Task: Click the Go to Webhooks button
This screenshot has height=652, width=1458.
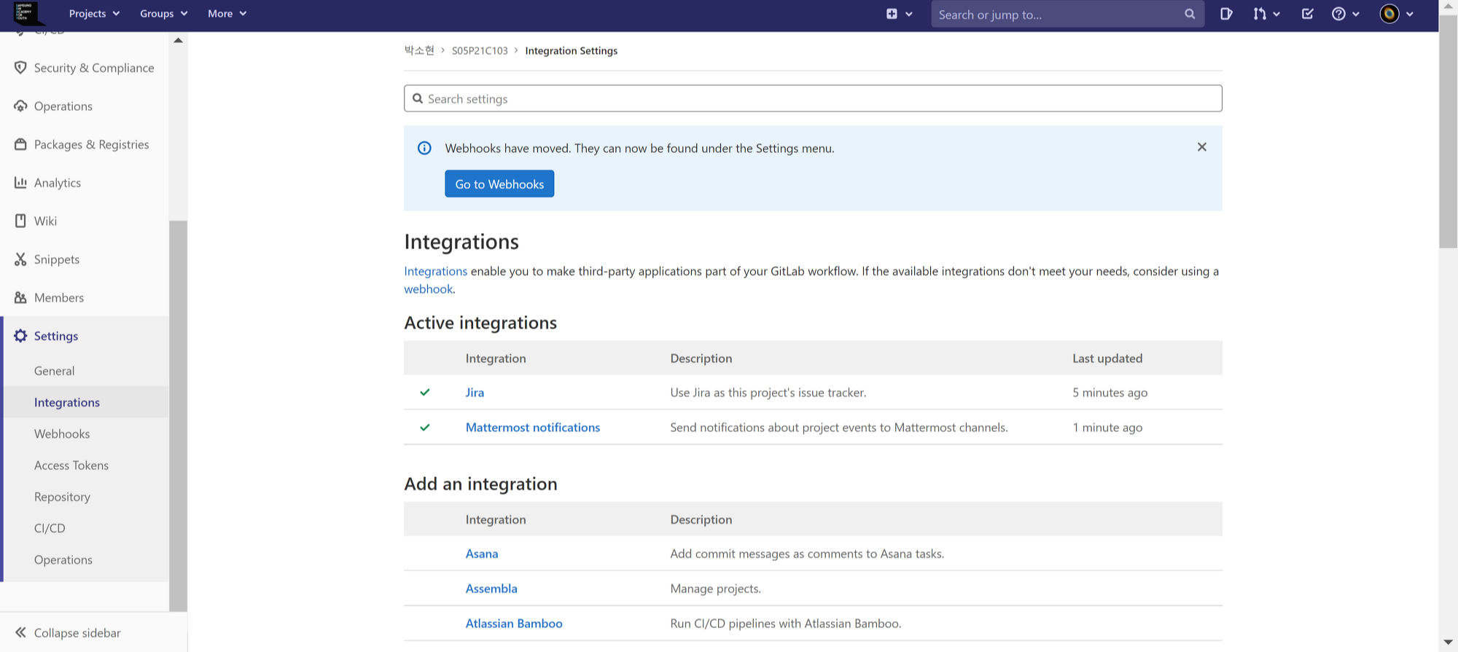Action: (499, 184)
